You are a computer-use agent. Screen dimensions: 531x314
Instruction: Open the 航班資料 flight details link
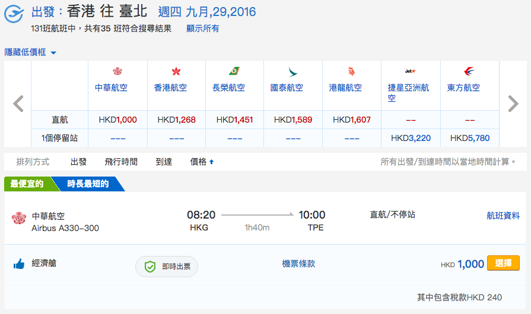[x=503, y=216]
